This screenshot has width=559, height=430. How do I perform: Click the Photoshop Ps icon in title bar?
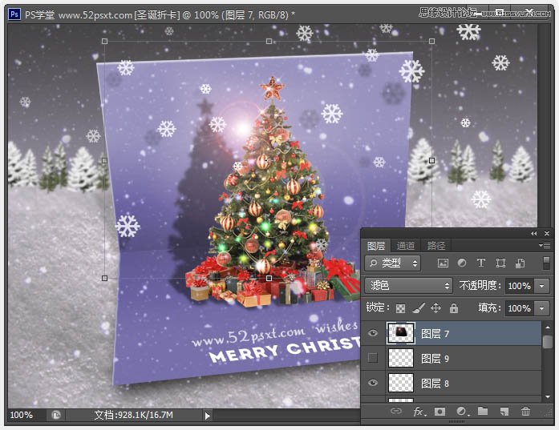[14, 14]
